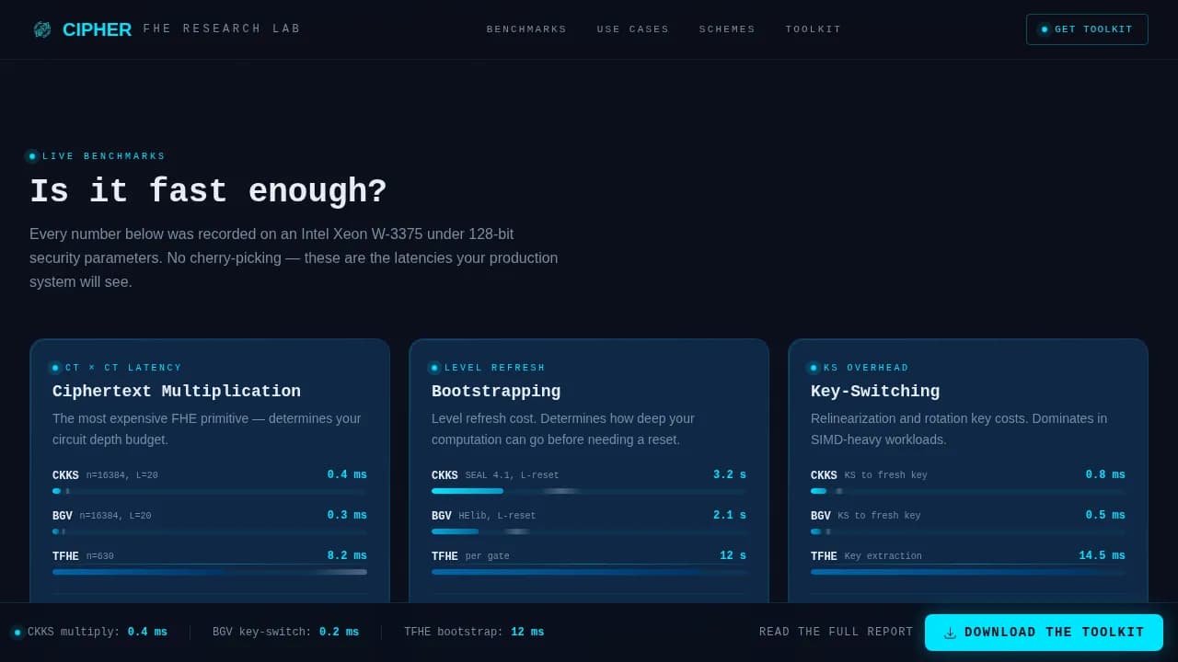This screenshot has width=1178, height=662.
Task: Click TFHE ciphertext multiplication latency bar
Action: tap(210, 572)
